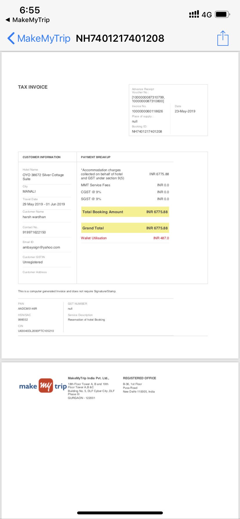Select travel date 29 May 2019 - 01 Jun 2019
The height and width of the screenshot is (519, 240).
pyautogui.click(x=44, y=204)
